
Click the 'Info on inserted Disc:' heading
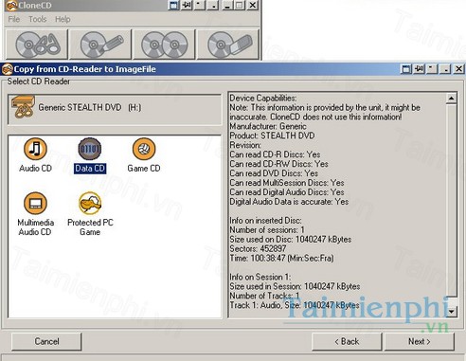265,221
